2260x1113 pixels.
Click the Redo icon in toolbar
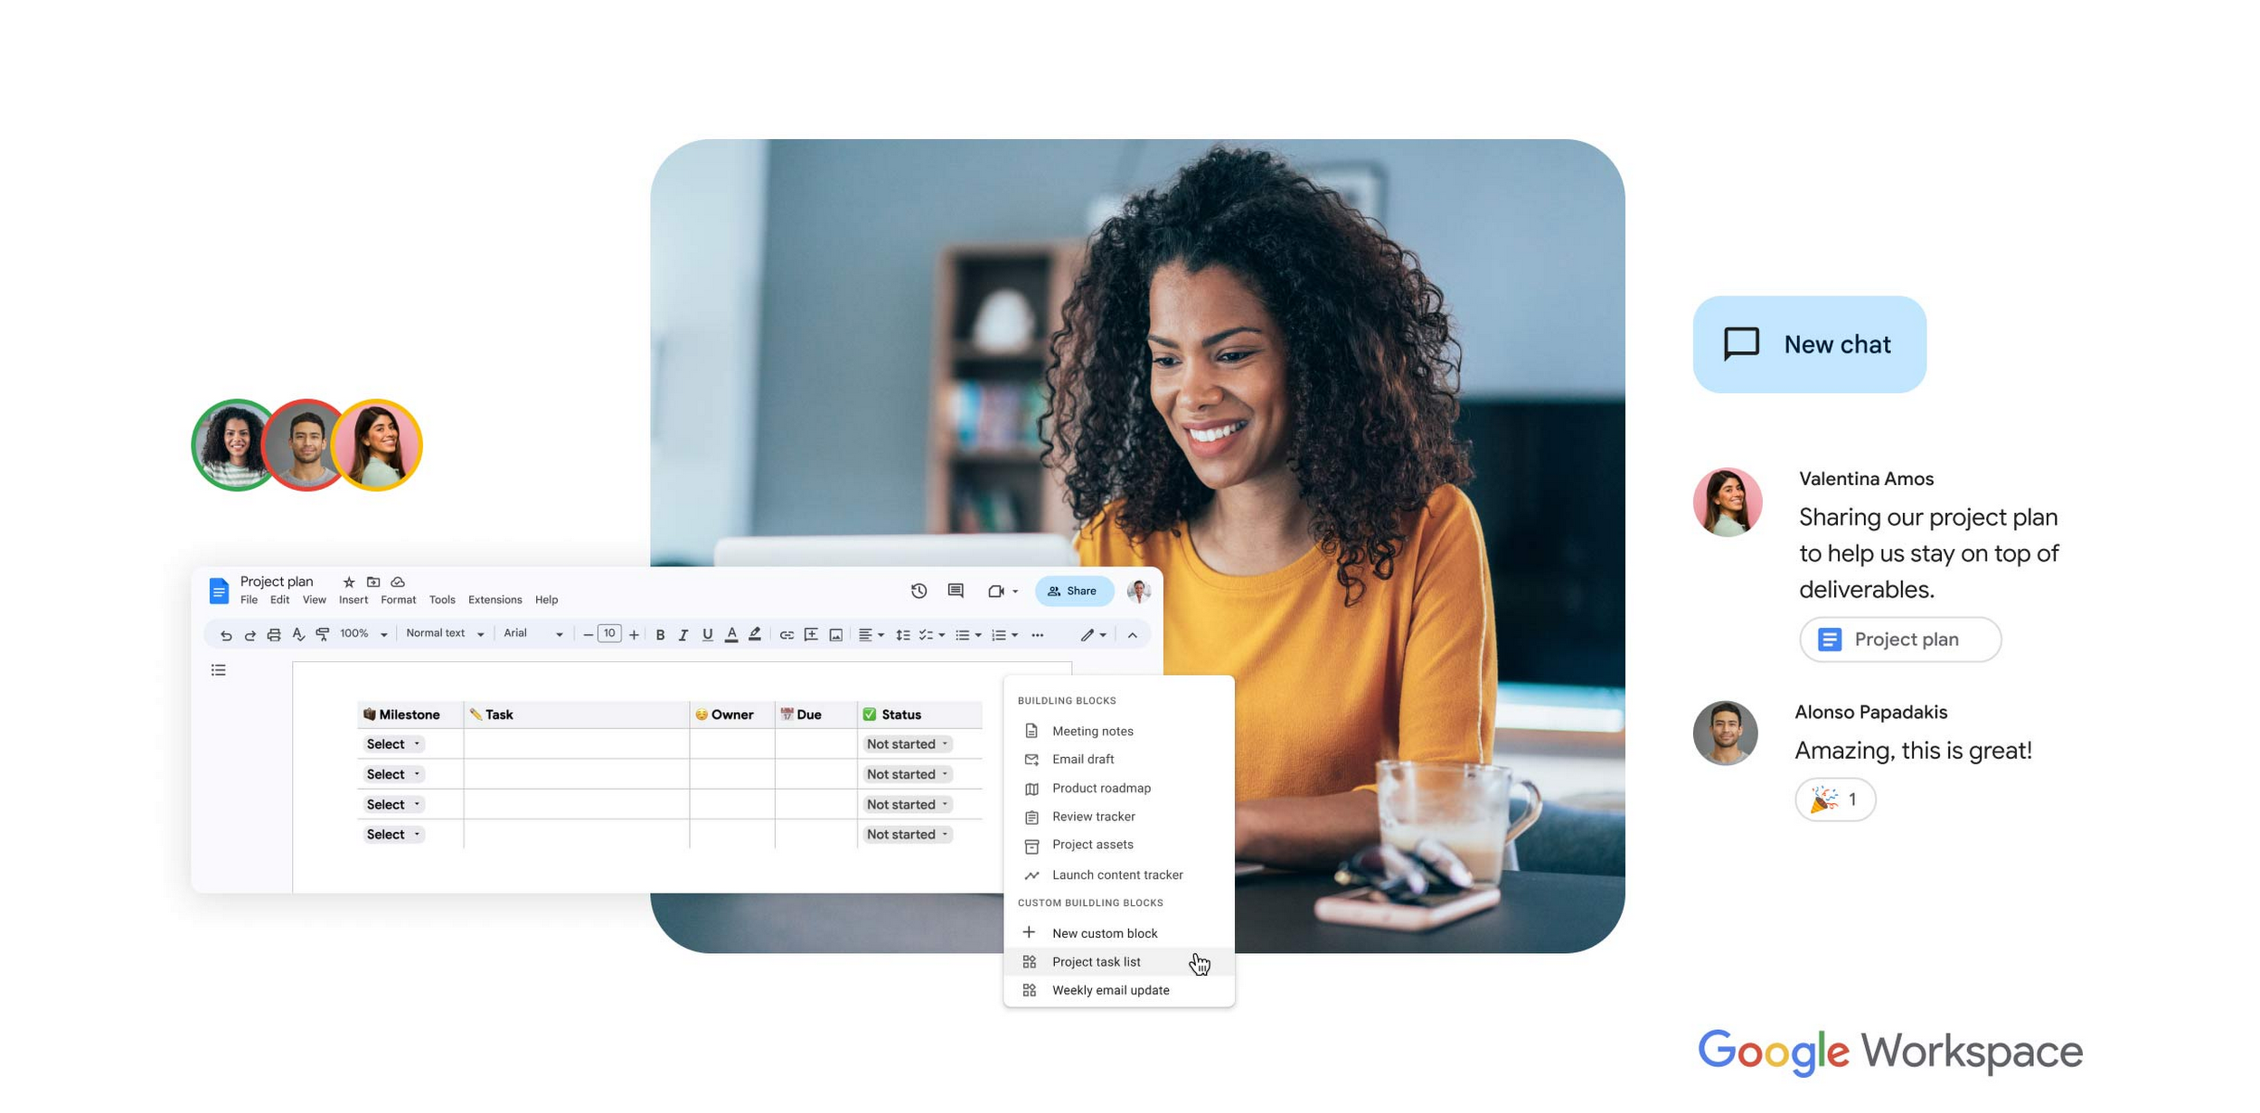click(250, 633)
